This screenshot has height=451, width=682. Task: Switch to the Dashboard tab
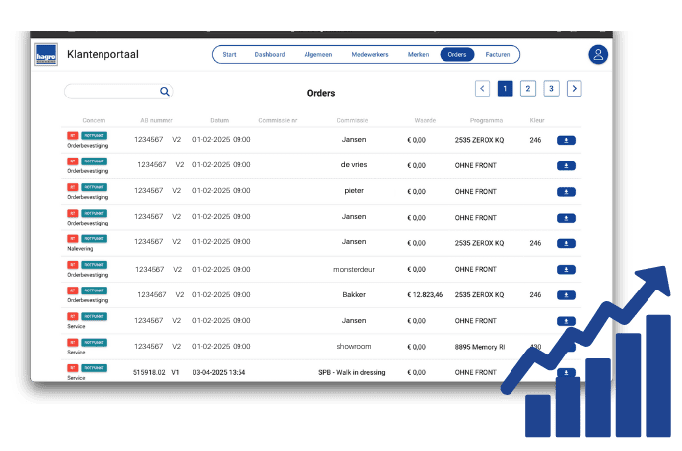point(270,55)
